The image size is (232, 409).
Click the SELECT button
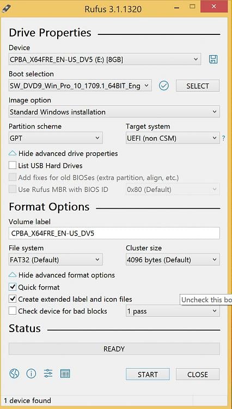click(198, 86)
